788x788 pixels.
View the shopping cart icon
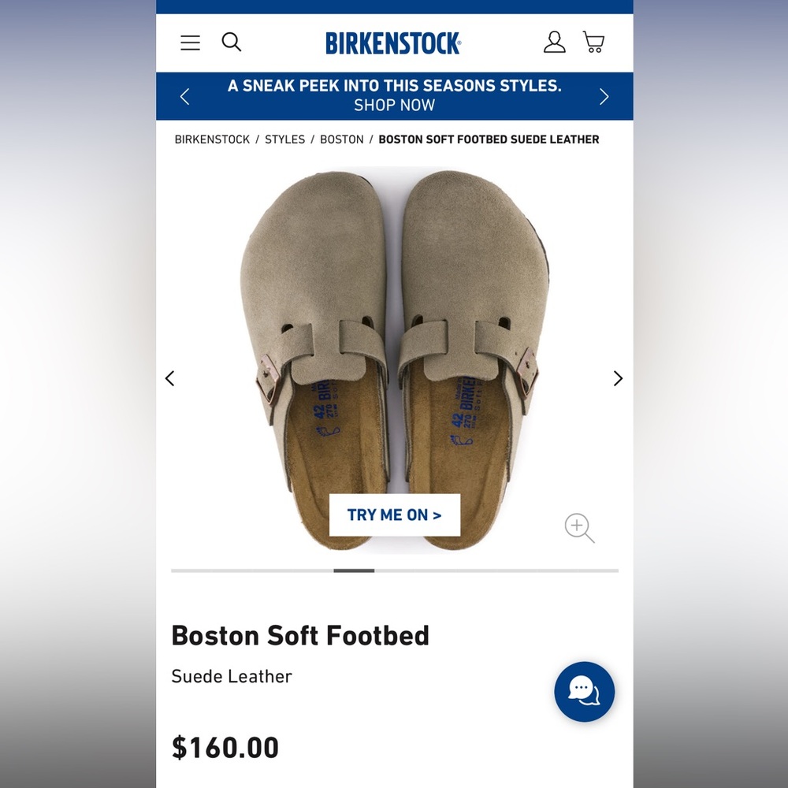[x=593, y=43]
